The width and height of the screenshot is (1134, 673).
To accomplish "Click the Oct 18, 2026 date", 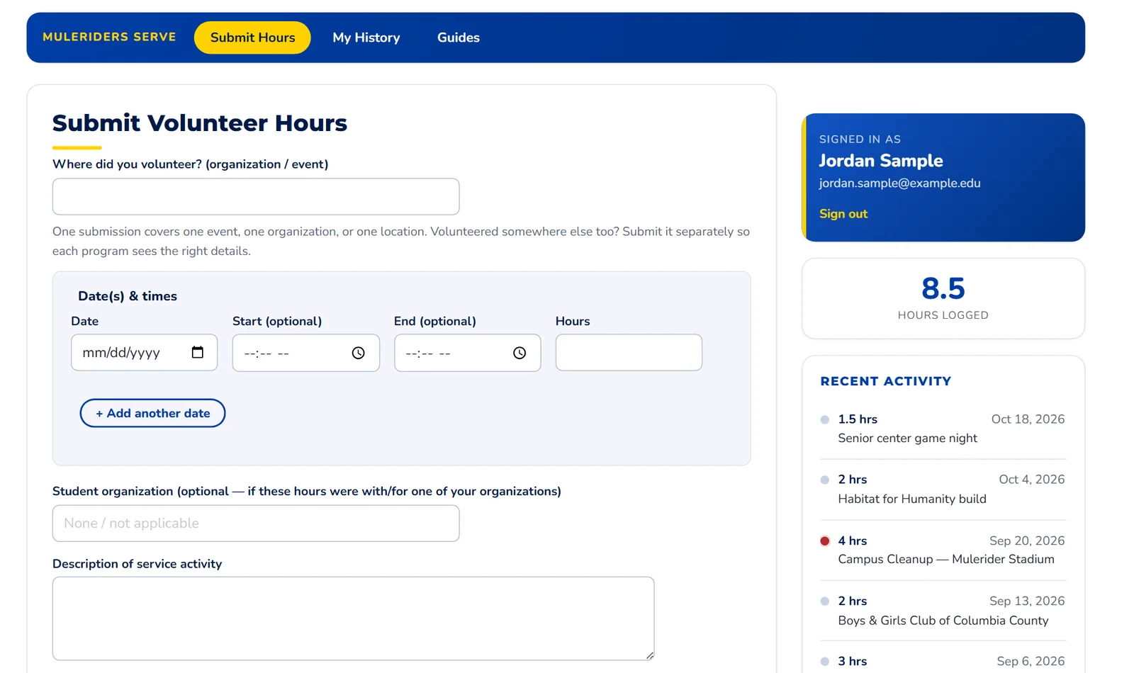I will (1028, 419).
